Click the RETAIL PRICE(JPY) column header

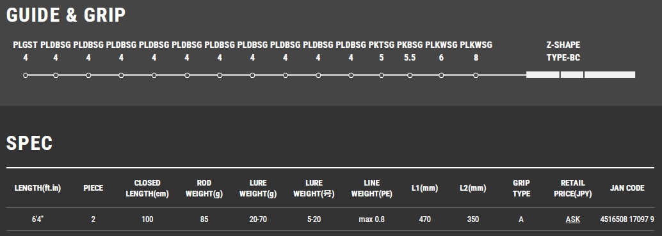572,188
